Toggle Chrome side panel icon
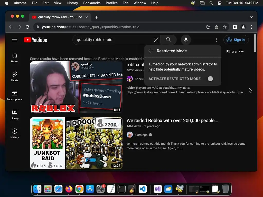This screenshot has width=263, height=197. [x=235, y=27]
